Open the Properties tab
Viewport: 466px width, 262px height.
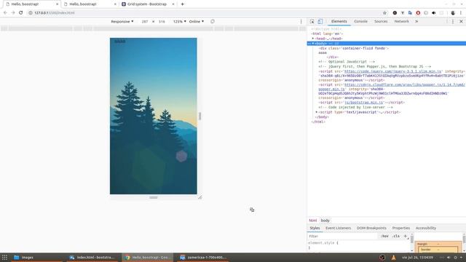tap(401, 228)
